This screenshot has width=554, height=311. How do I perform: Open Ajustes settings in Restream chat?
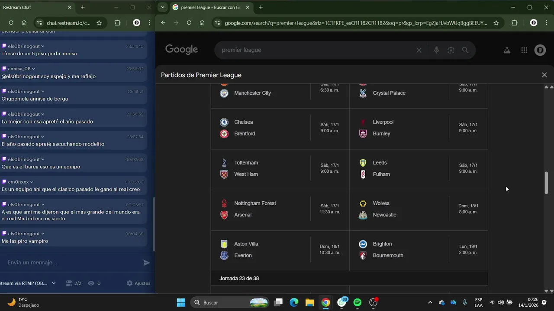point(138,283)
